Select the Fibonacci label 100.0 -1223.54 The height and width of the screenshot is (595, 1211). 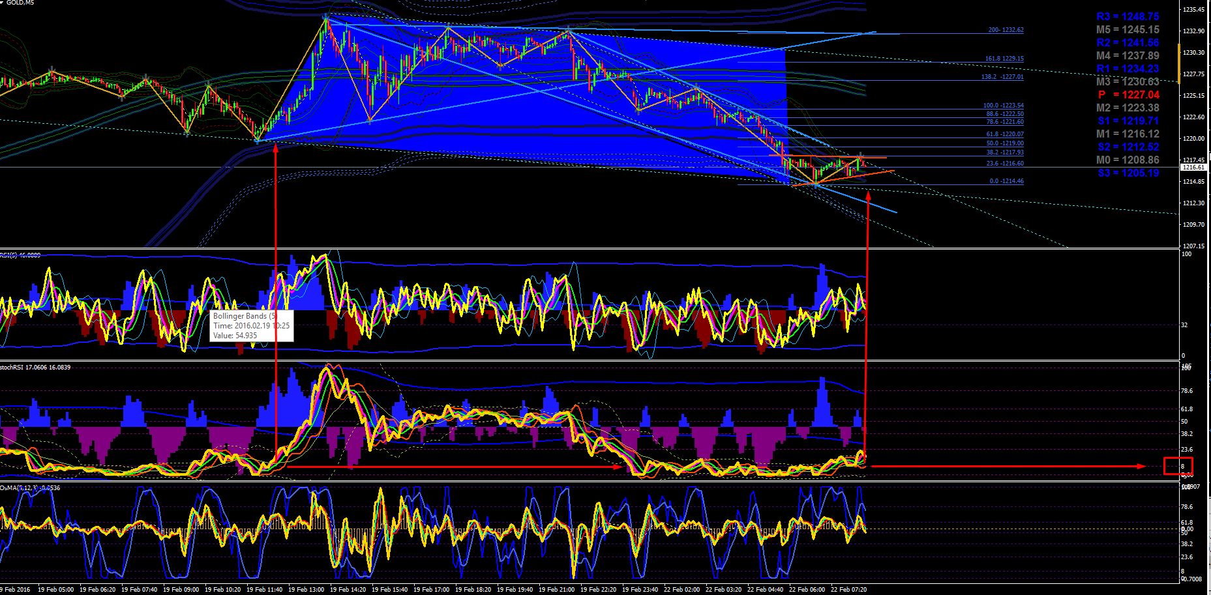1003,106
